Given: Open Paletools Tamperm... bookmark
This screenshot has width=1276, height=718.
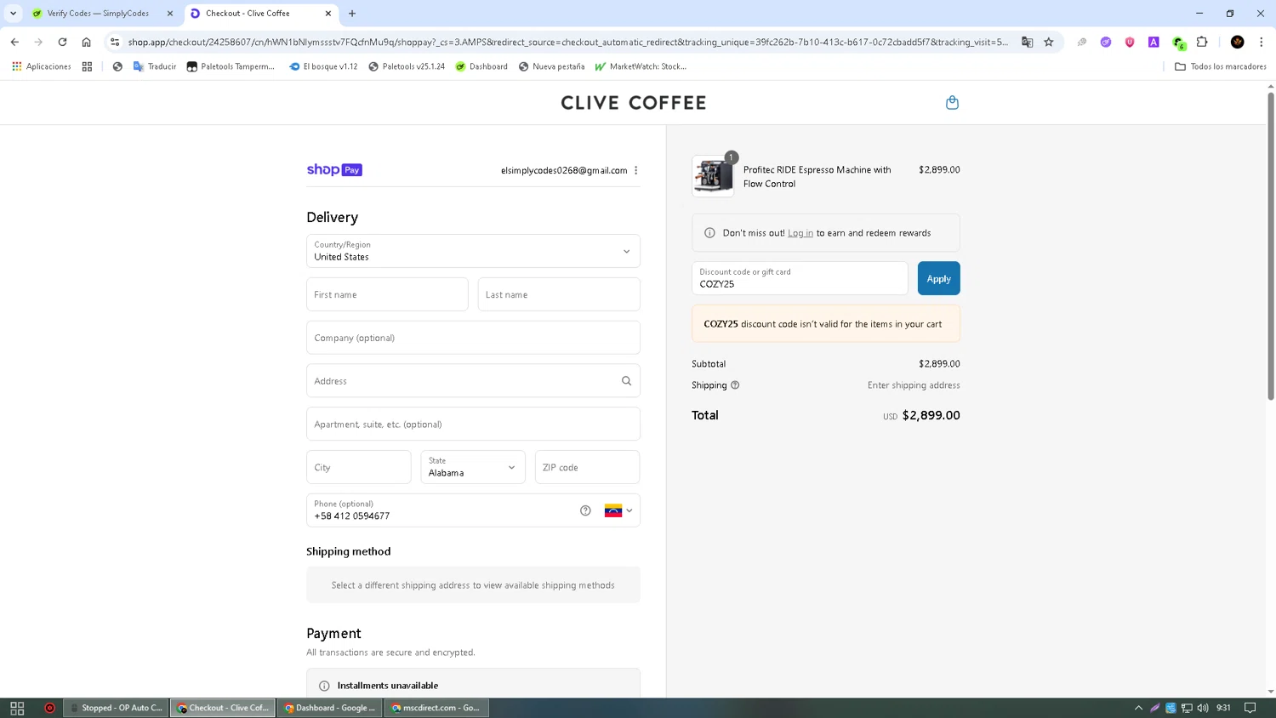Looking at the screenshot, I should click(231, 66).
